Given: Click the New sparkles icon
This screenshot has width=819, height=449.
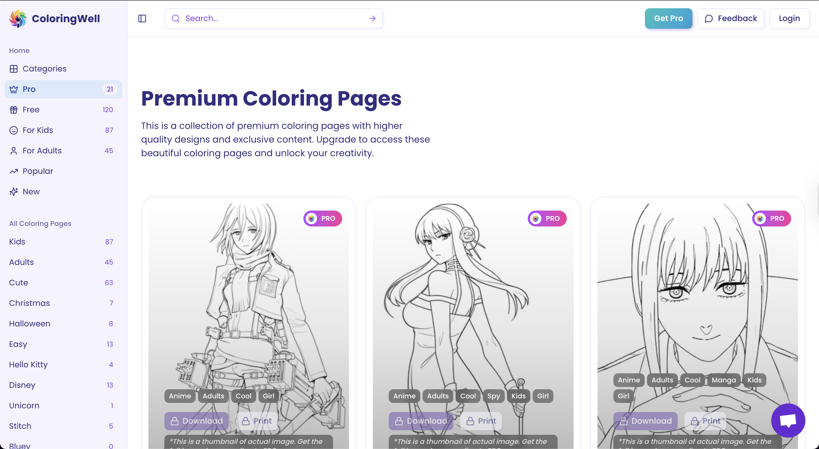Looking at the screenshot, I should pos(14,191).
